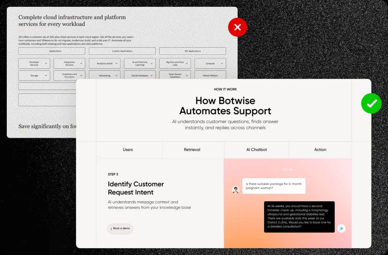Expand the Integration Services dropdown in back window
Viewport: 388px width, 255px height.
pos(70,63)
